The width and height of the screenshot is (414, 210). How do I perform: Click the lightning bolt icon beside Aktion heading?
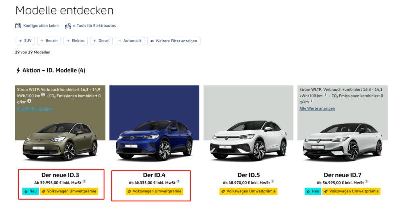(x=18, y=70)
